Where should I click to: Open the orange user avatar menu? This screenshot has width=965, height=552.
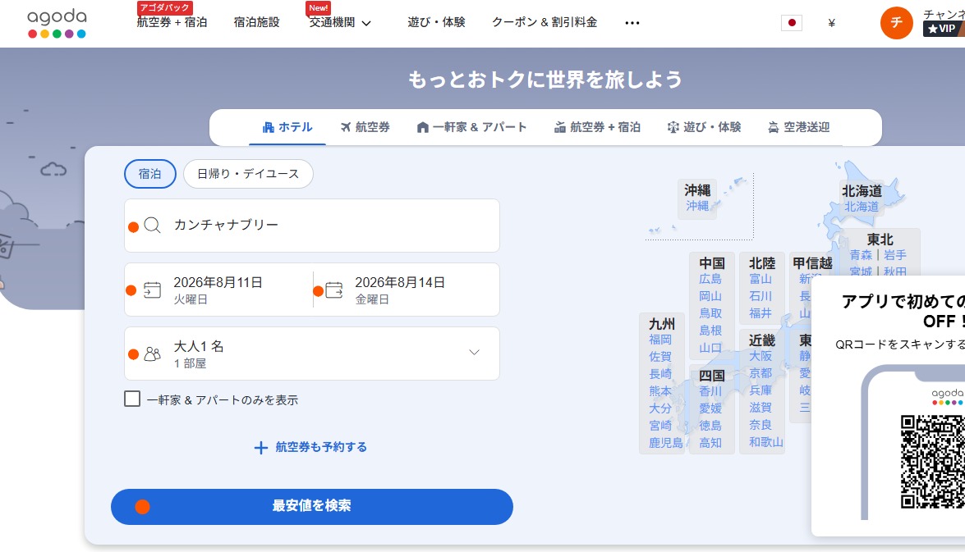coord(896,23)
